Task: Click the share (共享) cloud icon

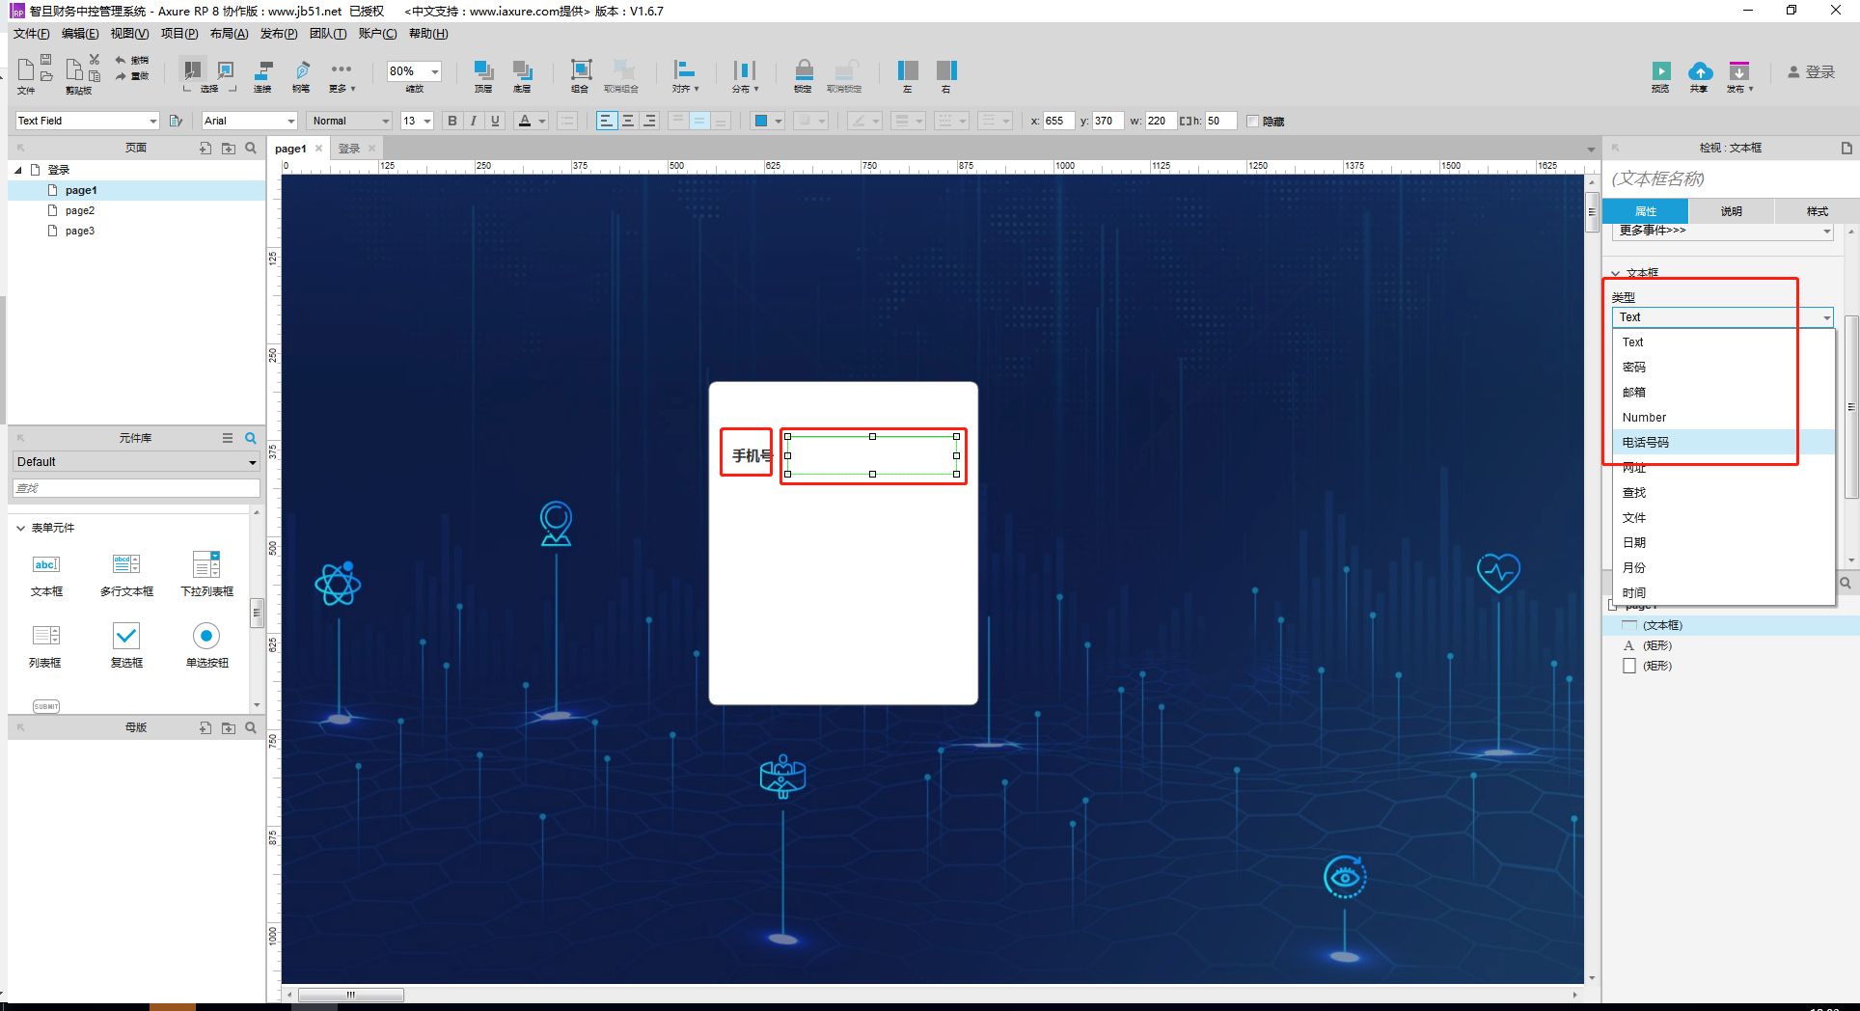Action: [1700, 70]
